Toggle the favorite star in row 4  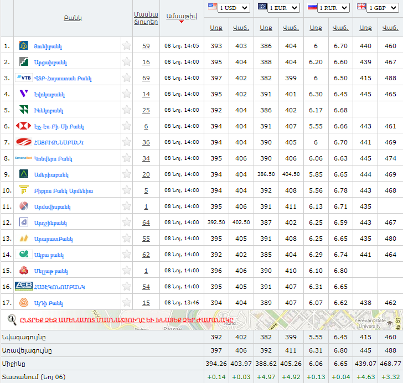click(127, 94)
